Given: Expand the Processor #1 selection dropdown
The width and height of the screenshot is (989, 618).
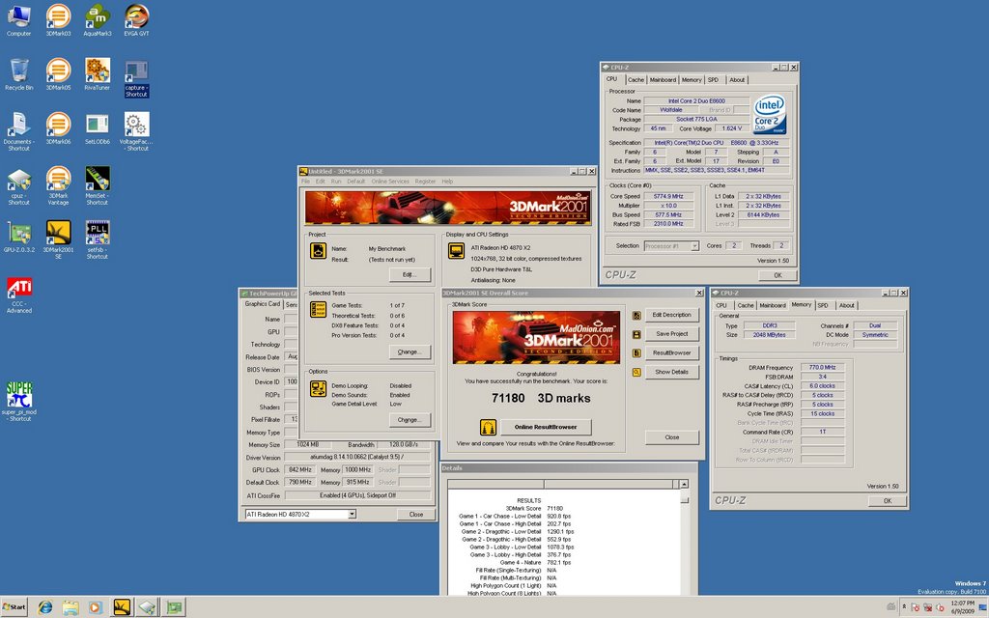Looking at the screenshot, I should (694, 246).
